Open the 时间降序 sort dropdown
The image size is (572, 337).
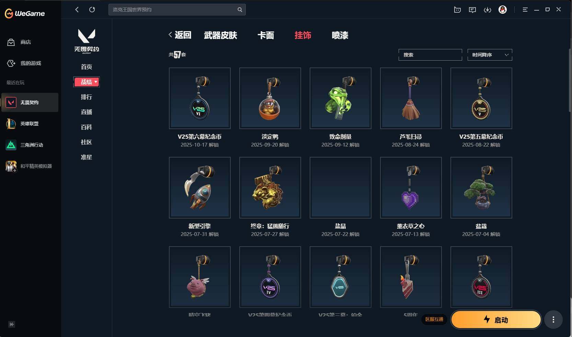[x=490, y=55]
